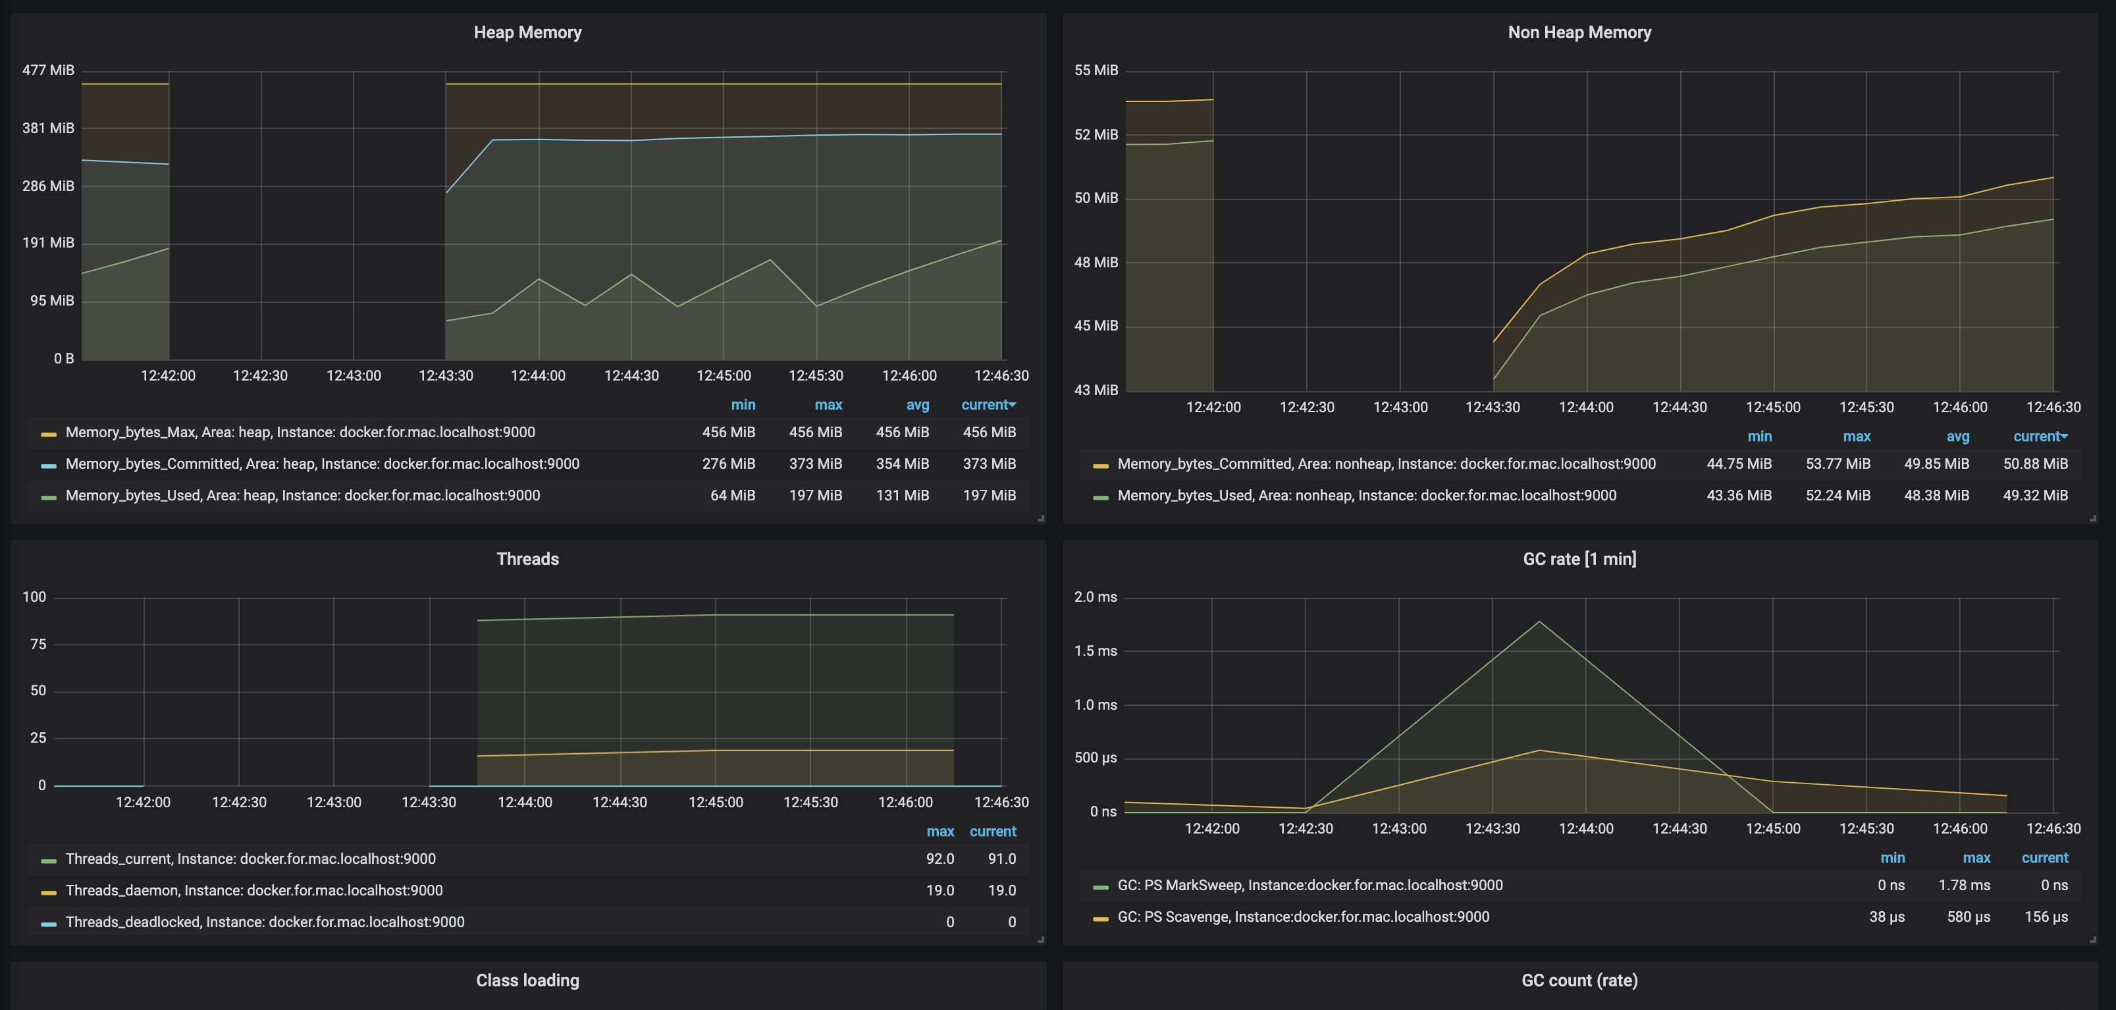Open Class loading panel title menu
The width and height of the screenshot is (2116, 1010).
coord(527,980)
